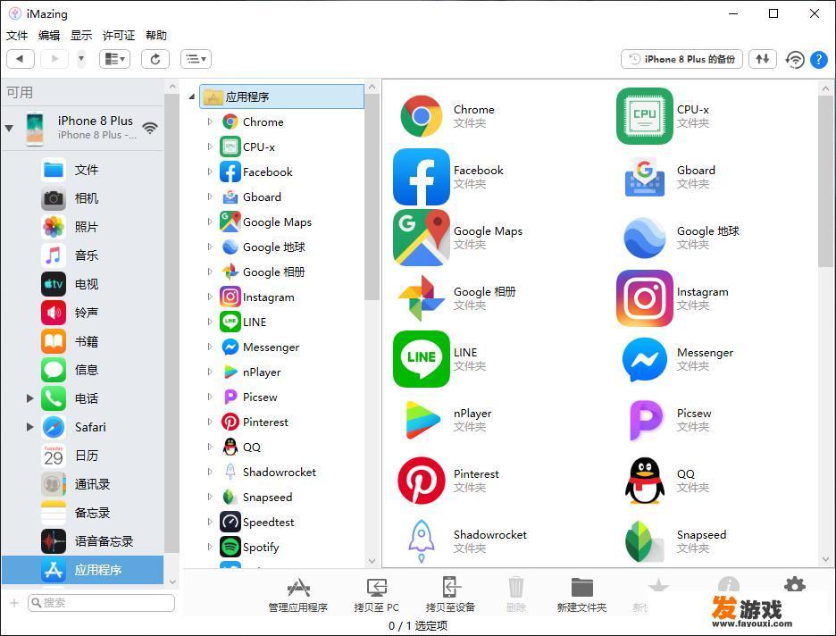Open the Snapseed app folder icon
The height and width of the screenshot is (636, 836).
(645, 541)
